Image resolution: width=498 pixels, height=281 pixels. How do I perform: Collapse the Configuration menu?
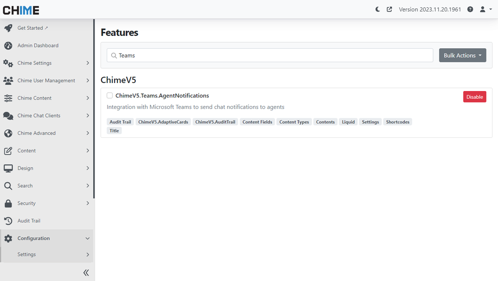(88, 239)
